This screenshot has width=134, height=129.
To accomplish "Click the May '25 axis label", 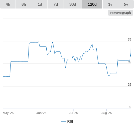I will (8, 113).
